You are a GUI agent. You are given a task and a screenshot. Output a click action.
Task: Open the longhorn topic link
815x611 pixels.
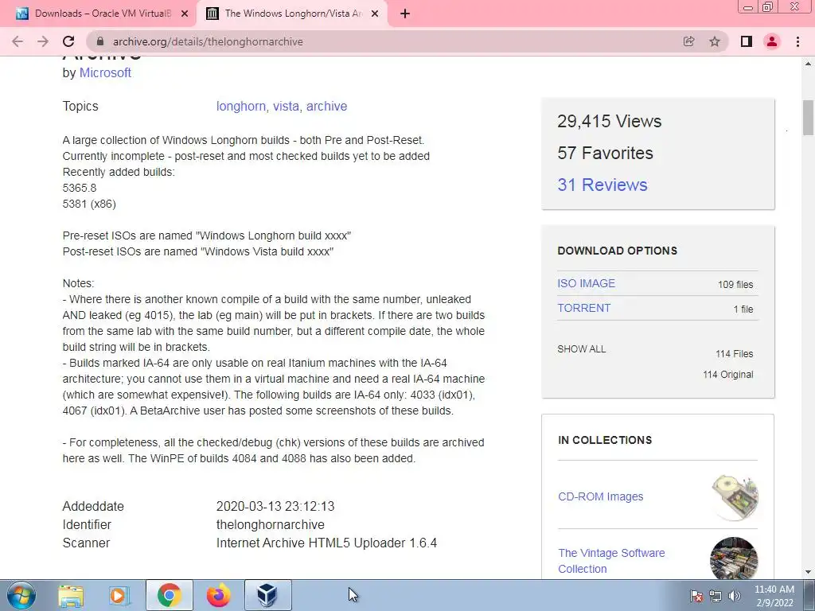click(240, 106)
